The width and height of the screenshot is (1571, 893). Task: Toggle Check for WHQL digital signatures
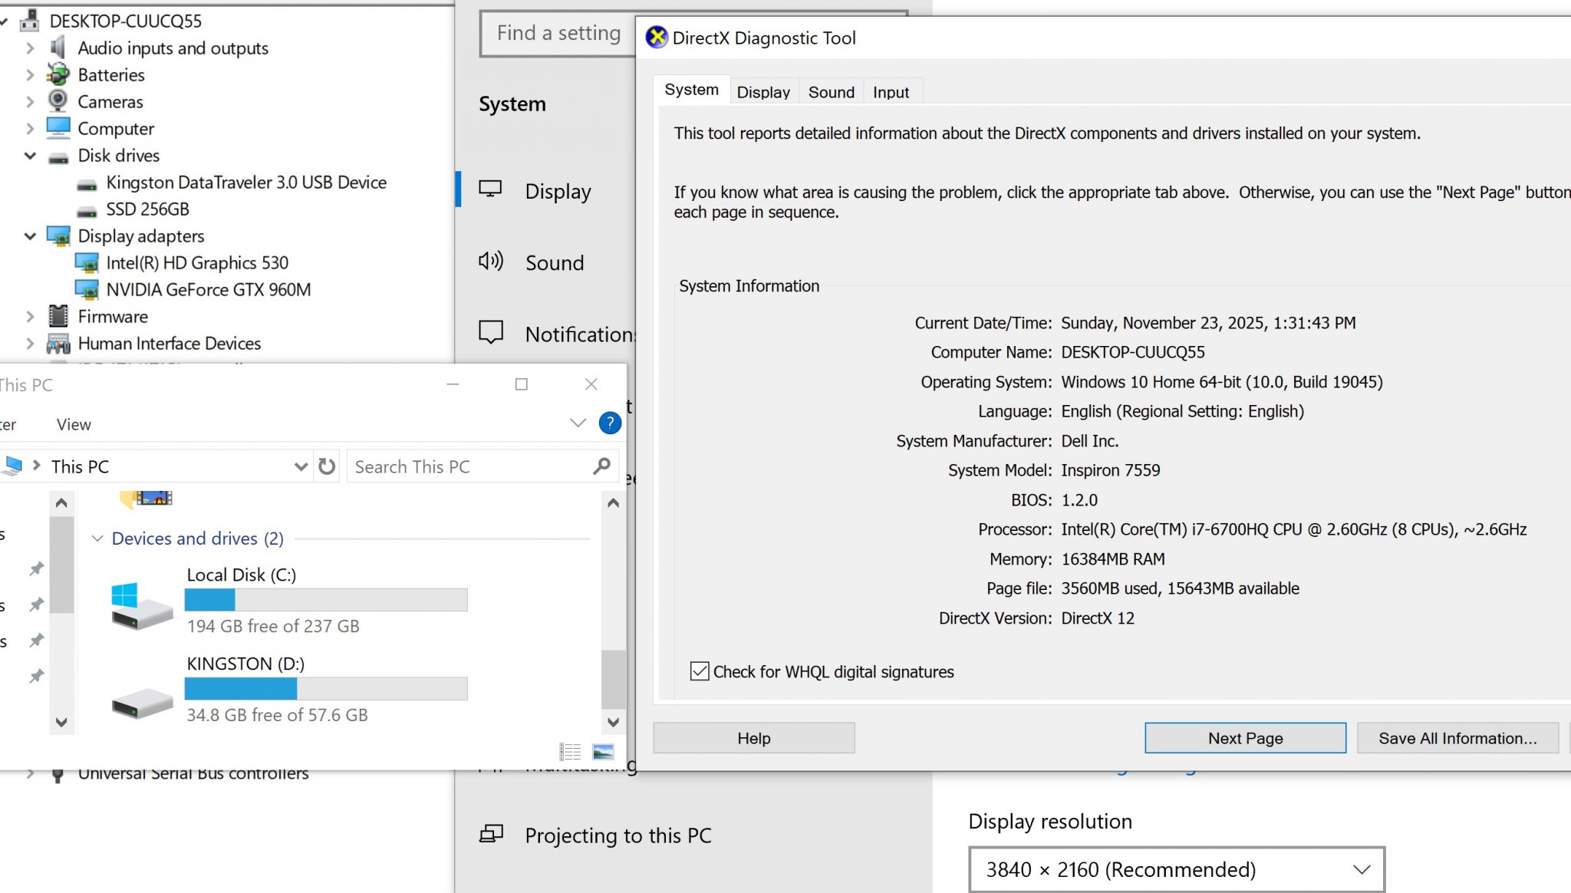pos(700,671)
